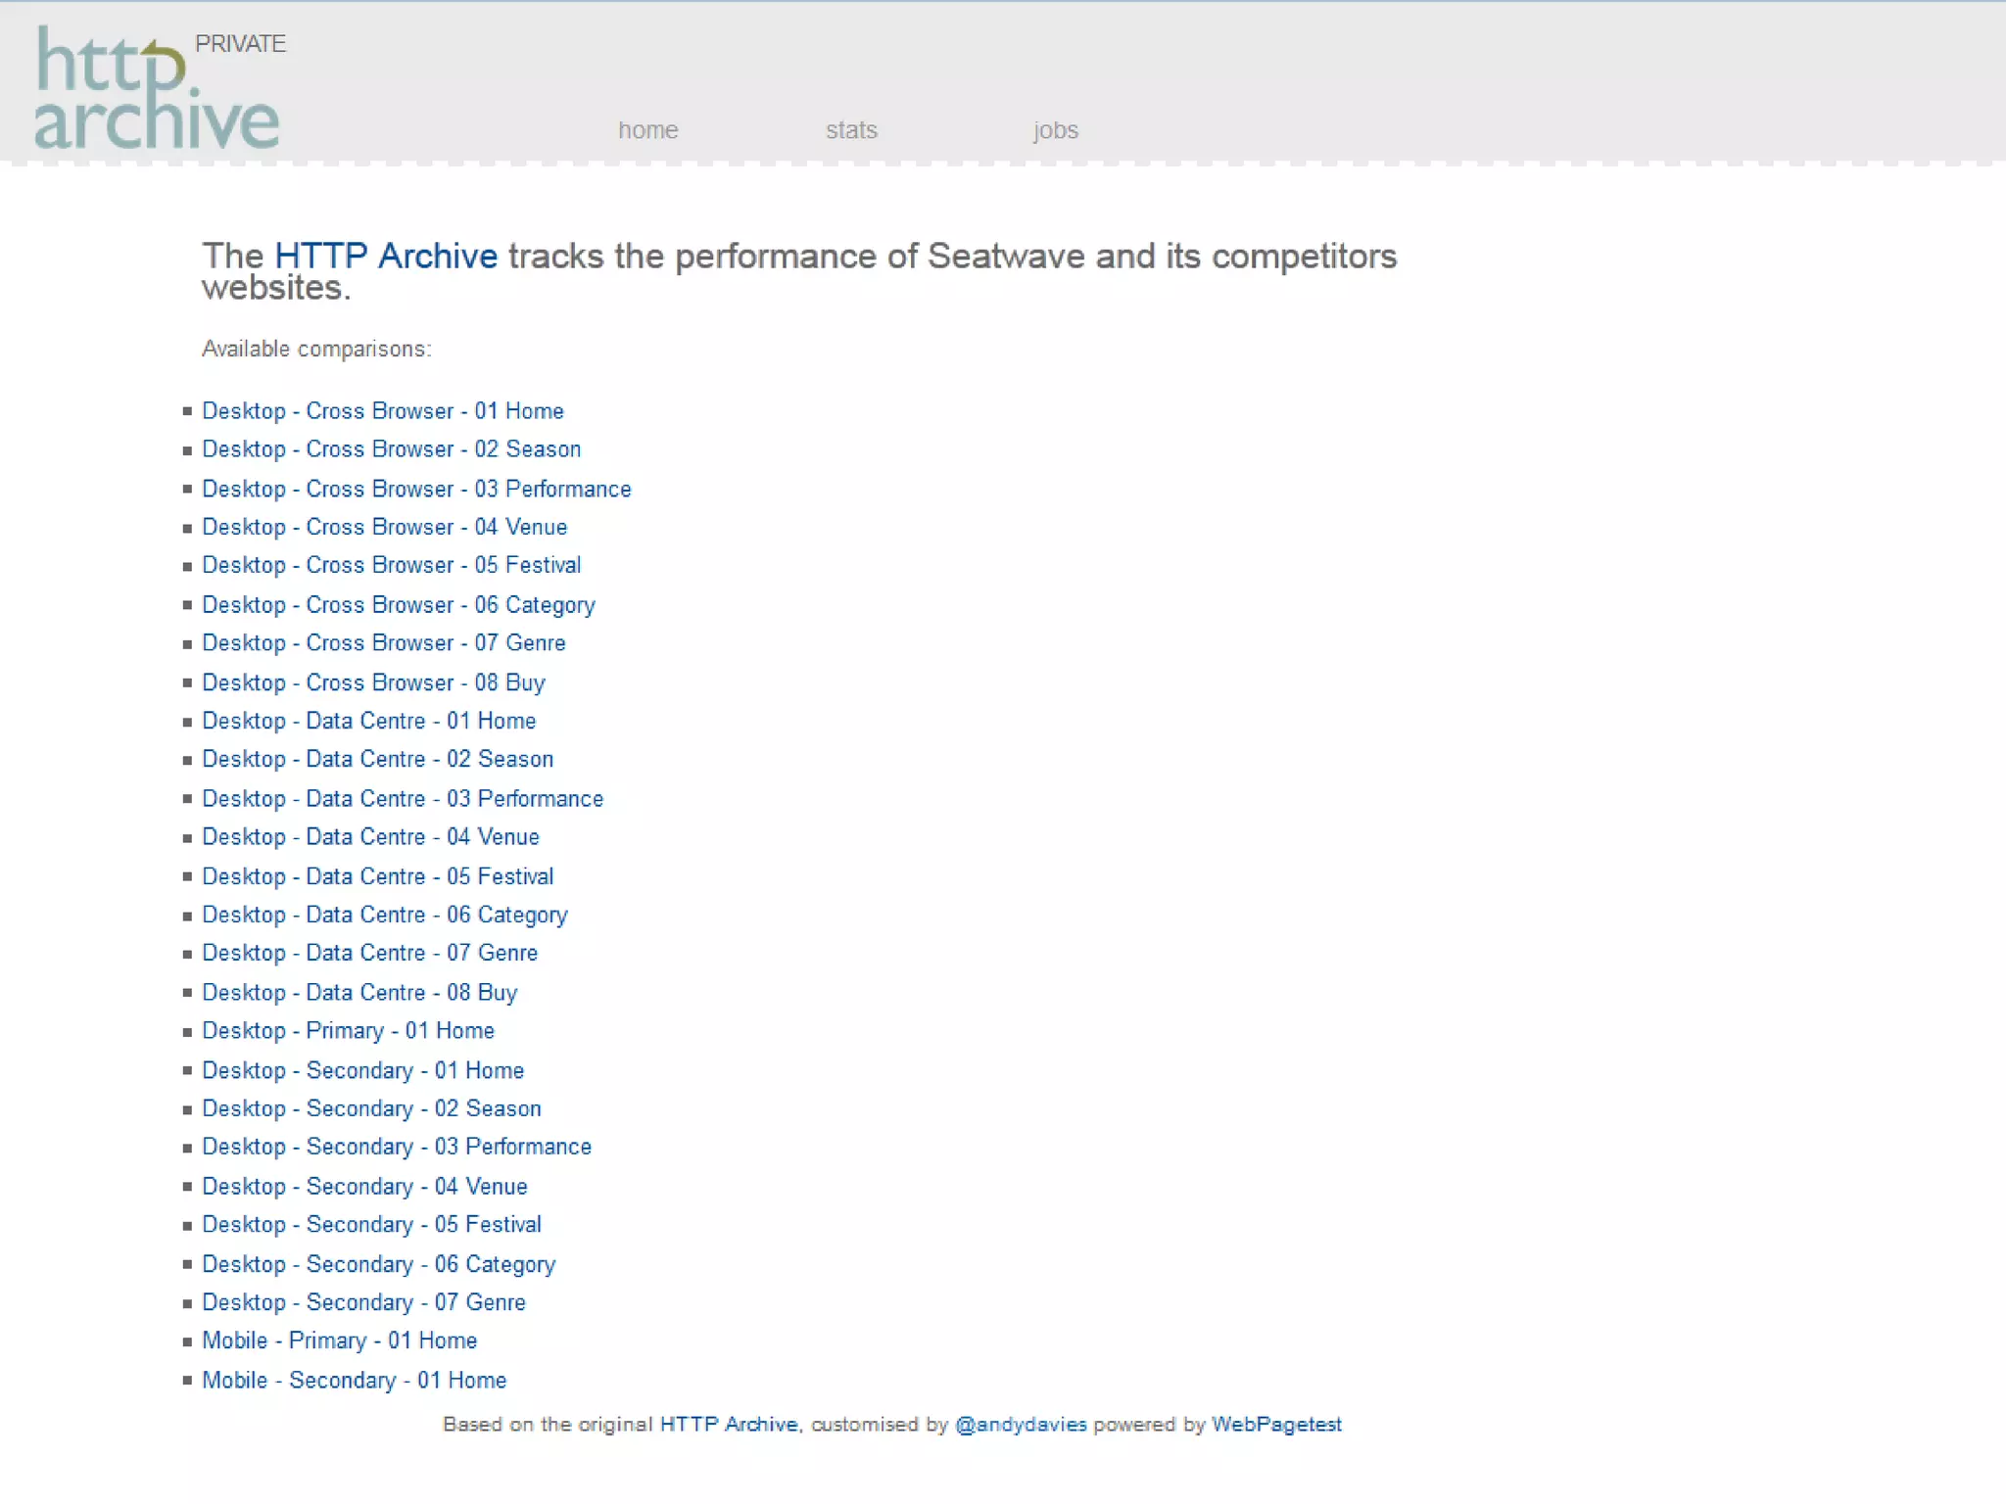The image size is (2006, 1504).
Task: Select Desktop - Primary - 01 Home comparison
Action: (348, 1031)
